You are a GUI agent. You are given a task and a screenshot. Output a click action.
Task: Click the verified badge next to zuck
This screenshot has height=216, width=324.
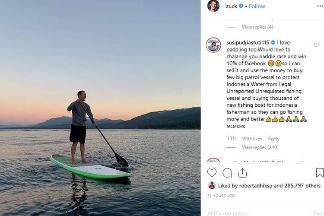click(241, 6)
